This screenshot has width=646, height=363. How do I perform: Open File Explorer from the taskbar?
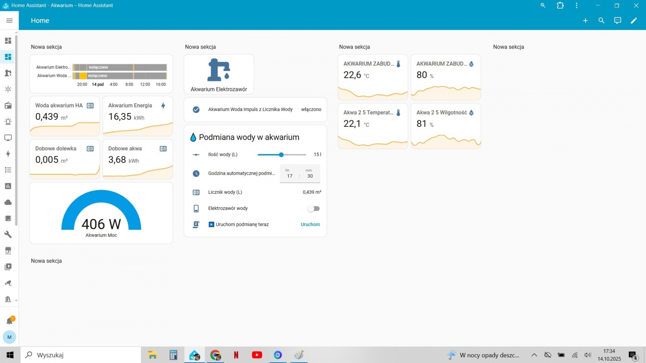tap(152, 355)
